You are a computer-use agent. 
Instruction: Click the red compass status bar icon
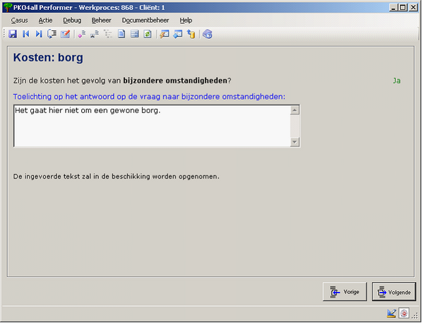[404, 313]
